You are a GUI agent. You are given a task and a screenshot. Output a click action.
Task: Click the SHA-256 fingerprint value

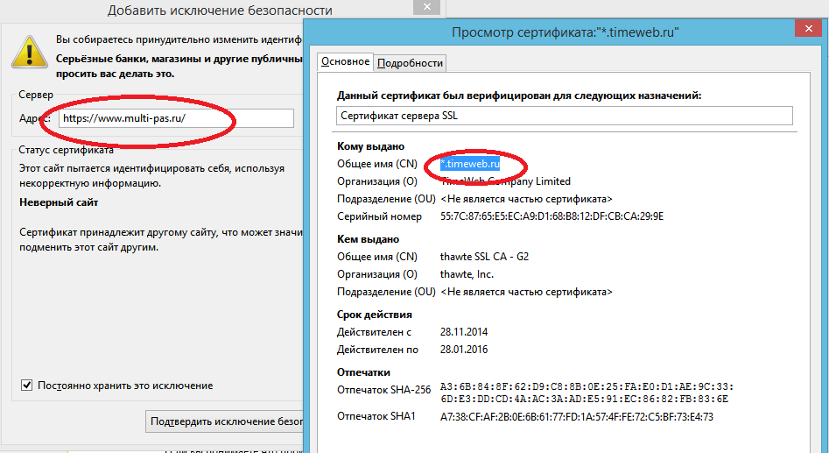(x=586, y=393)
